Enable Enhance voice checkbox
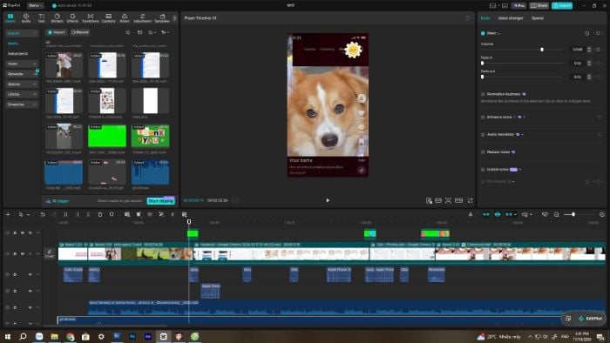Viewport: 610px width, 343px height. click(x=483, y=117)
